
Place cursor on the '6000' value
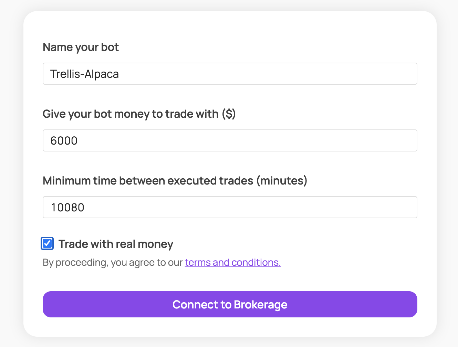click(x=64, y=141)
